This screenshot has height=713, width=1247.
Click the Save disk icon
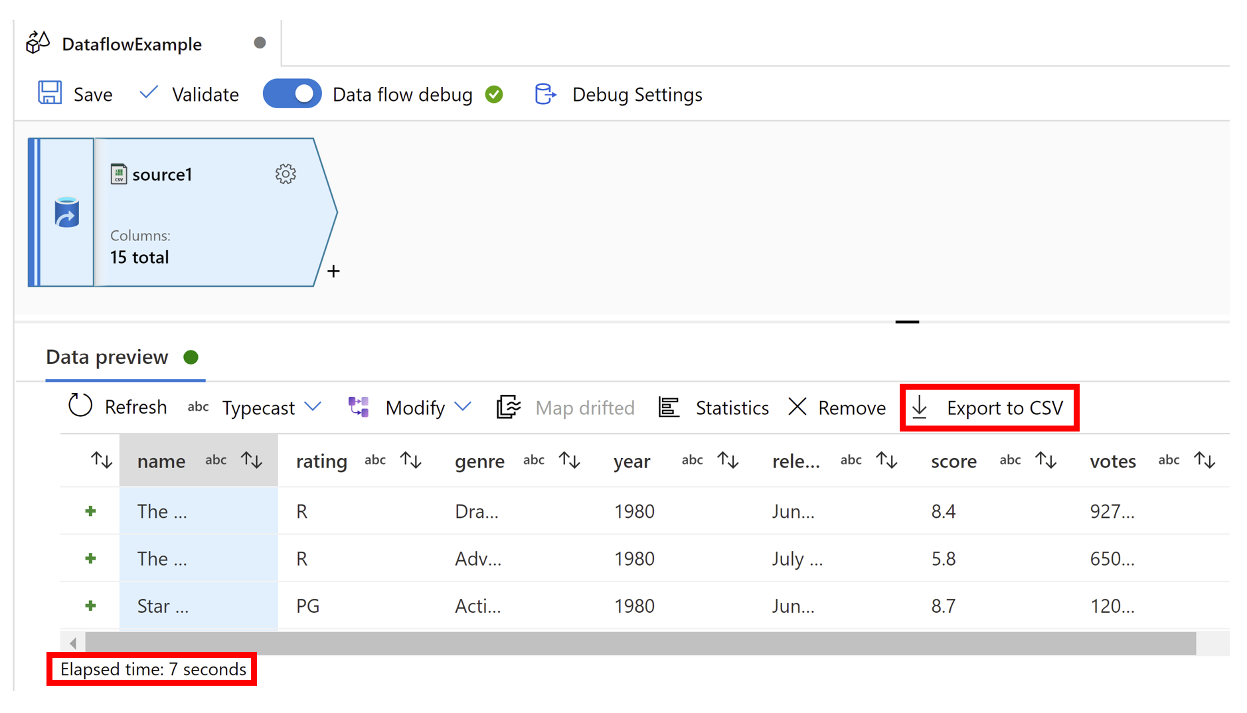50,94
